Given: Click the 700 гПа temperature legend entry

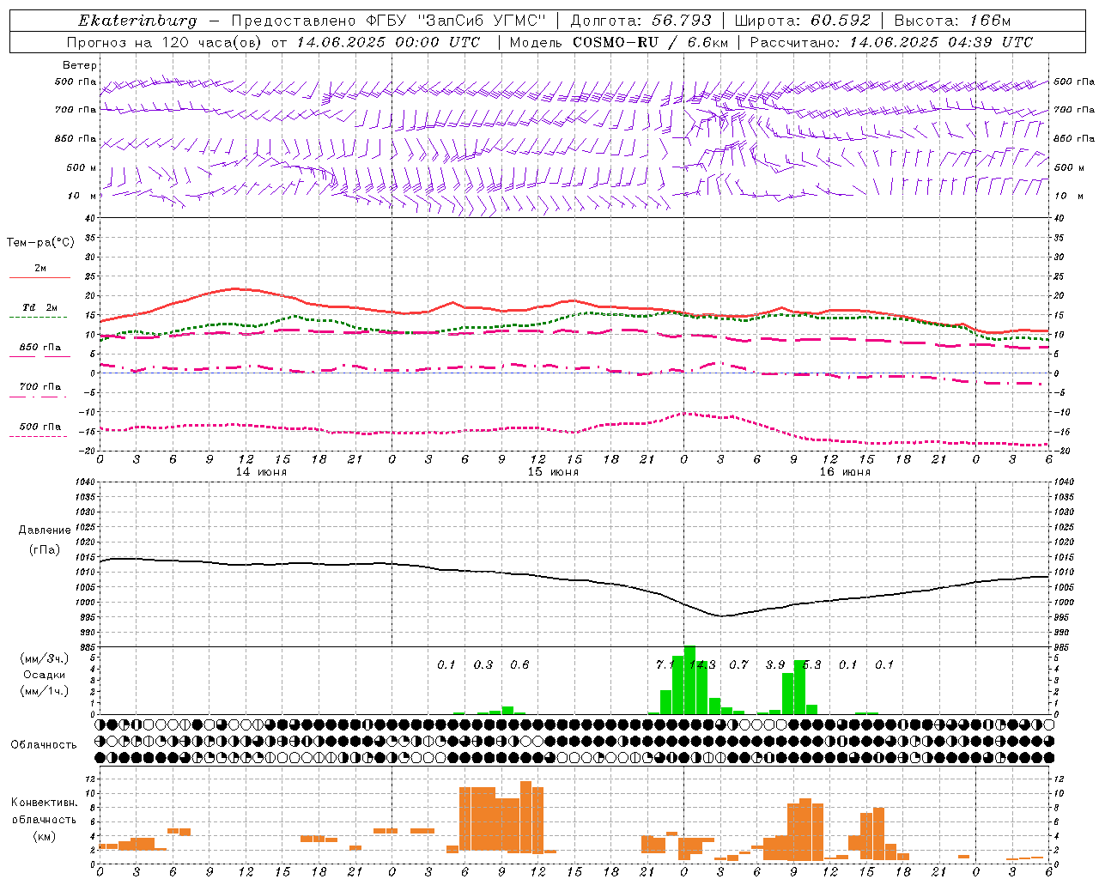Looking at the screenshot, I should click(40, 387).
